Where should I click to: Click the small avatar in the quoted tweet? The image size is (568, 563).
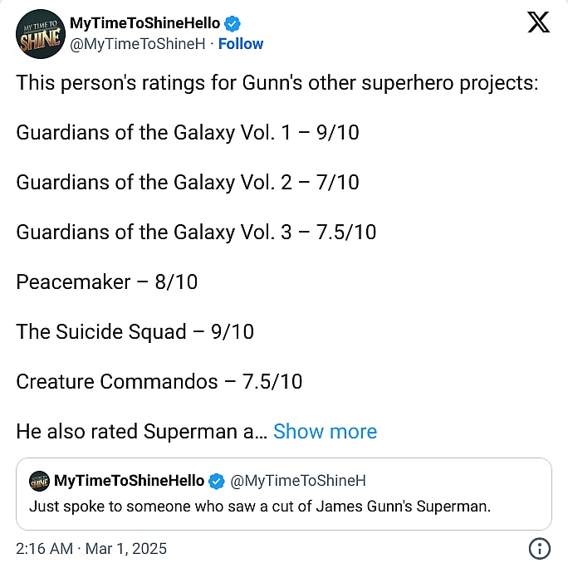tap(39, 481)
